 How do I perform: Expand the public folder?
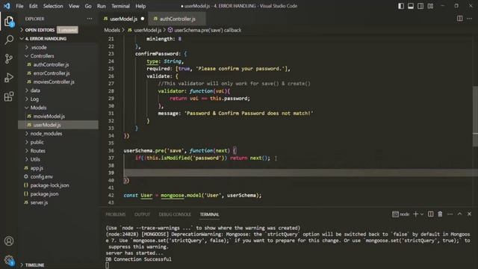(58, 142)
